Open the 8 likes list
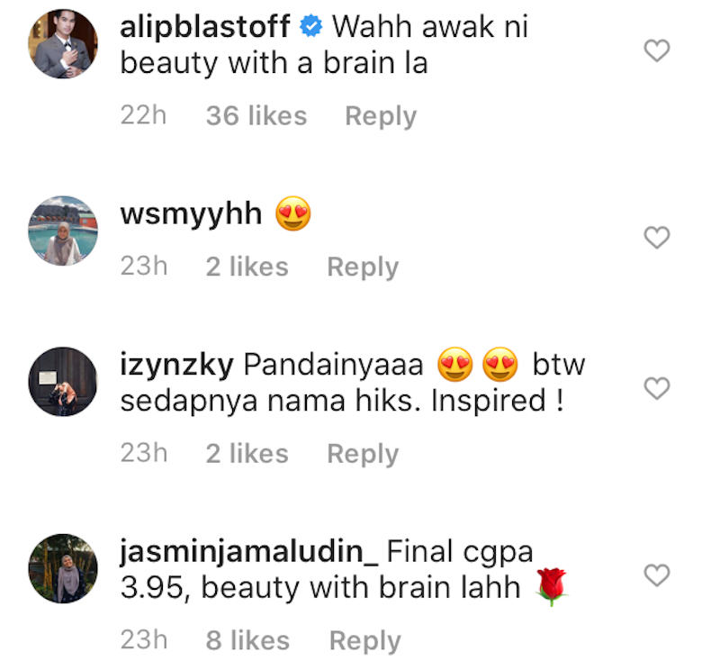Image resolution: width=720 pixels, height=670 pixels. click(247, 640)
